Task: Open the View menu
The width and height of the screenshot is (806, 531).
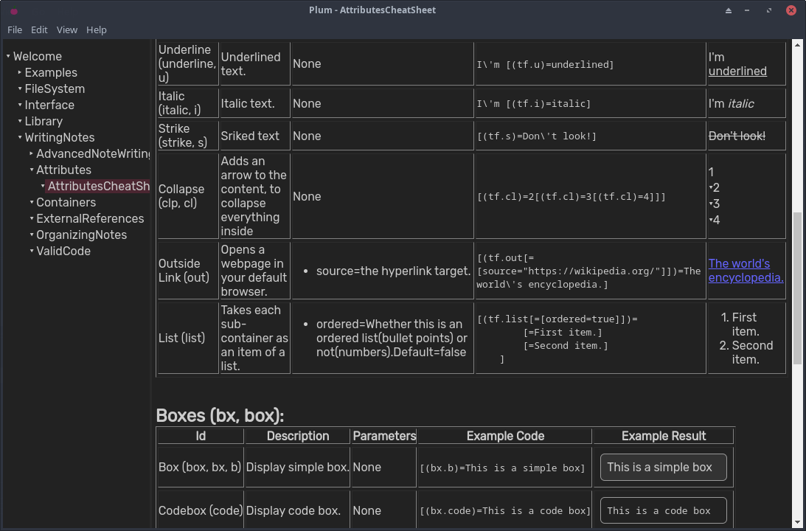Action: (x=67, y=29)
